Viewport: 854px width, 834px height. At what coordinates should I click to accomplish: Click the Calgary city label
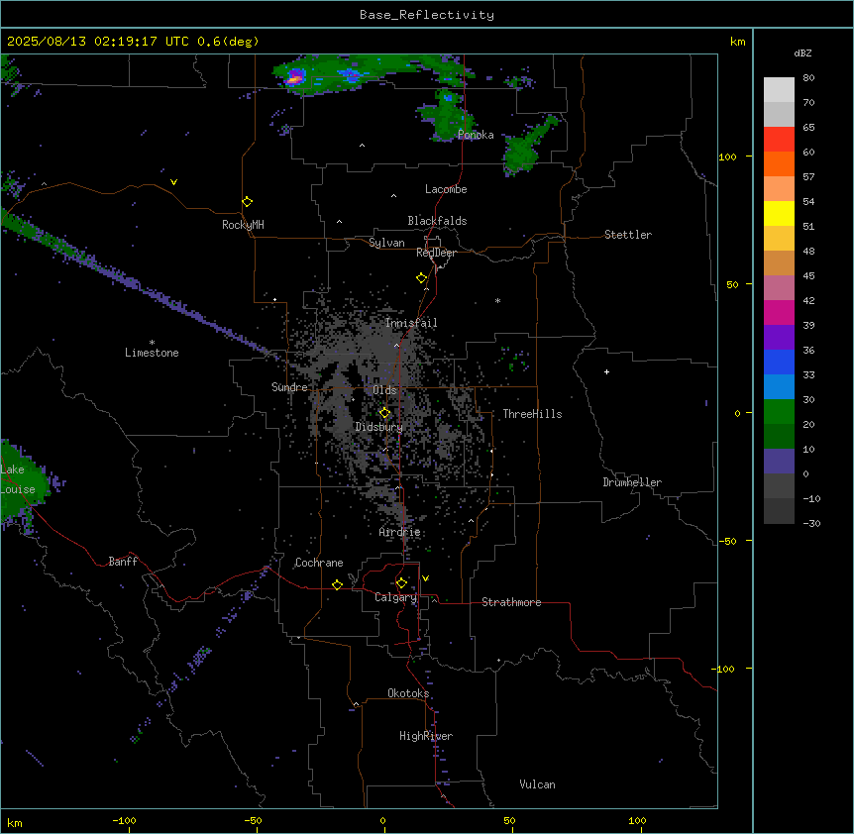point(396,597)
